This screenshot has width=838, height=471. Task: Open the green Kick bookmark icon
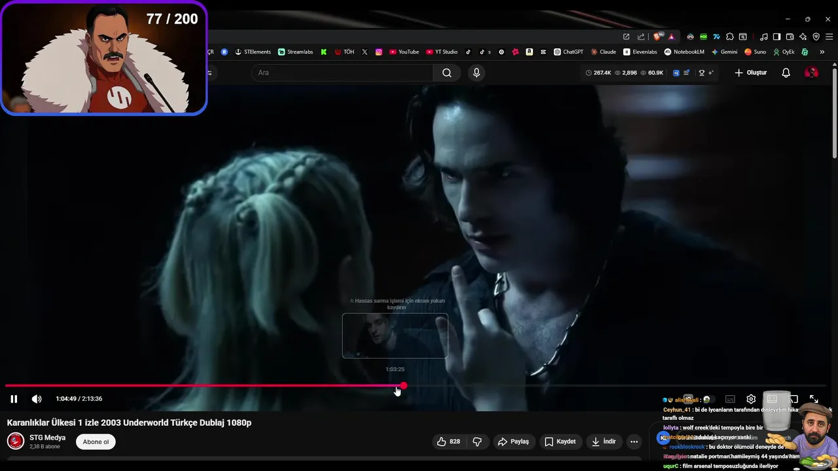323,52
